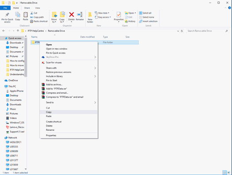Click Paste shortcut in the ribbon

tap(39, 21)
